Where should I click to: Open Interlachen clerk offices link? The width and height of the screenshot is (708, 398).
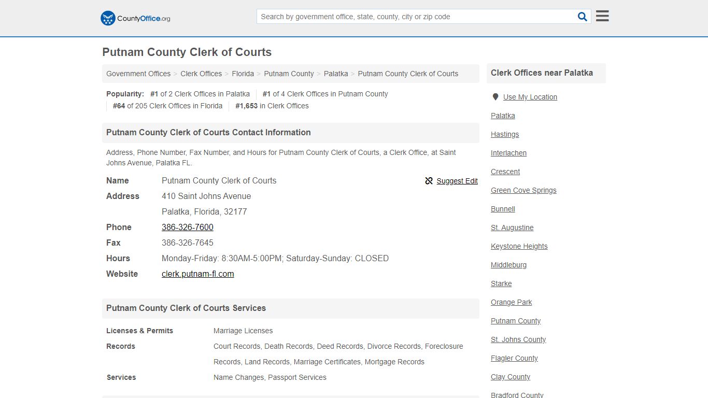(x=508, y=153)
